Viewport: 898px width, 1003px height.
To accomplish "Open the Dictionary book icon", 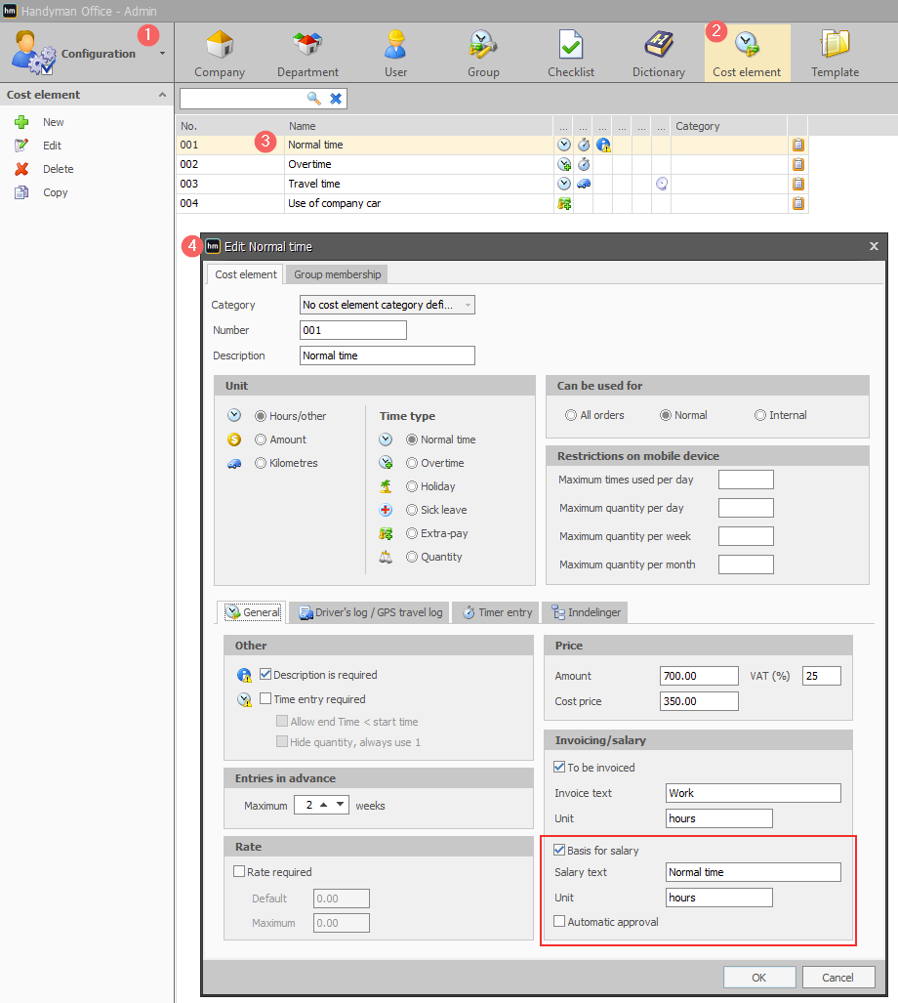I will (x=658, y=46).
